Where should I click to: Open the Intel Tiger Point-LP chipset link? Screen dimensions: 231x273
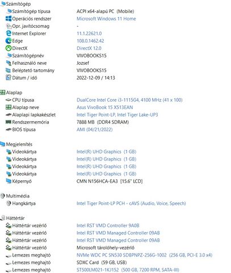[117, 115]
